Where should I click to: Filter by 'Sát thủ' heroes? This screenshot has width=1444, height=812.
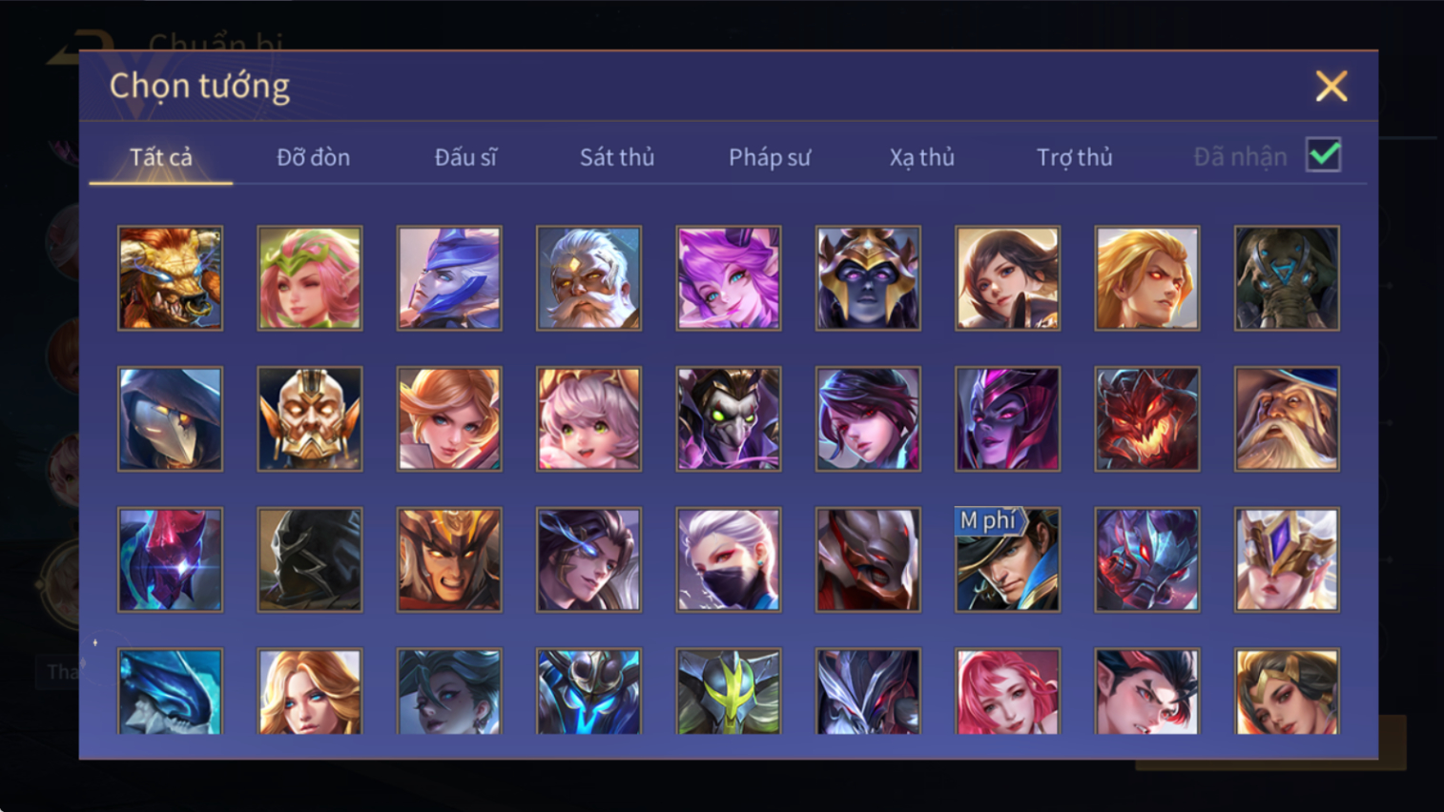(x=617, y=157)
